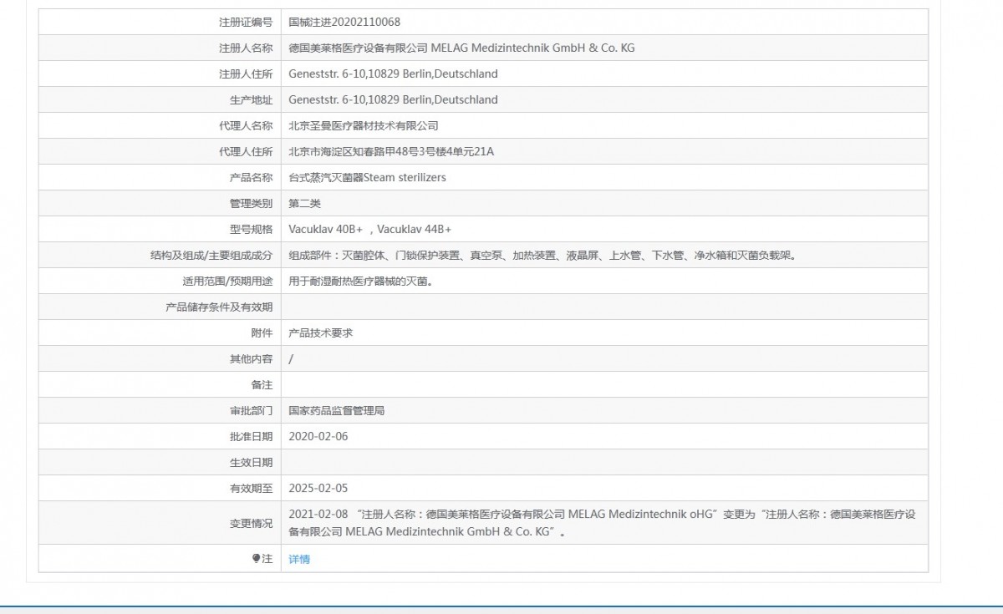Click the approval date 2020-02-06
This screenshot has height=614, width=1003.
pos(318,436)
